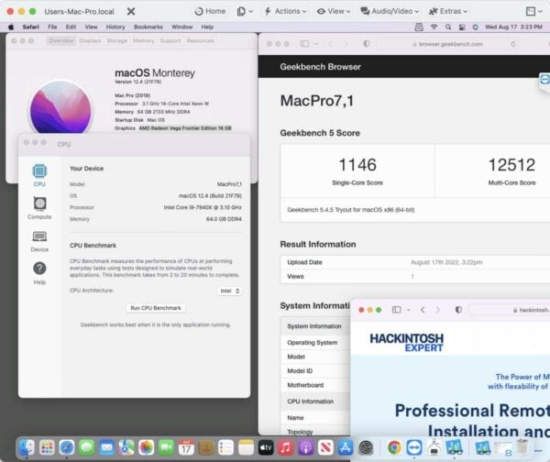Open Finder from the Dock
This screenshot has height=462, width=550.
(x=27, y=447)
